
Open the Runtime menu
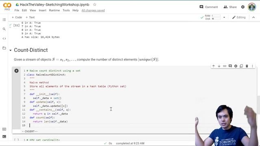(x=54, y=10)
